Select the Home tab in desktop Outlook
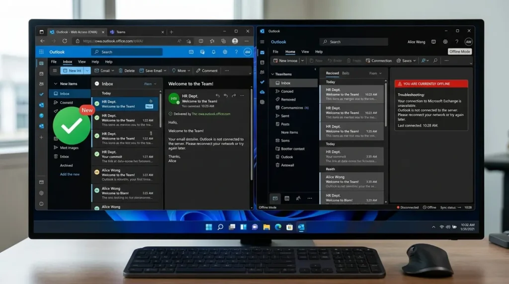 (x=290, y=52)
